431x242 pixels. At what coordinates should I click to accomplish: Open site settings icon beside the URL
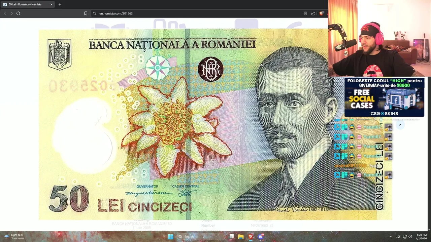tap(94, 13)
